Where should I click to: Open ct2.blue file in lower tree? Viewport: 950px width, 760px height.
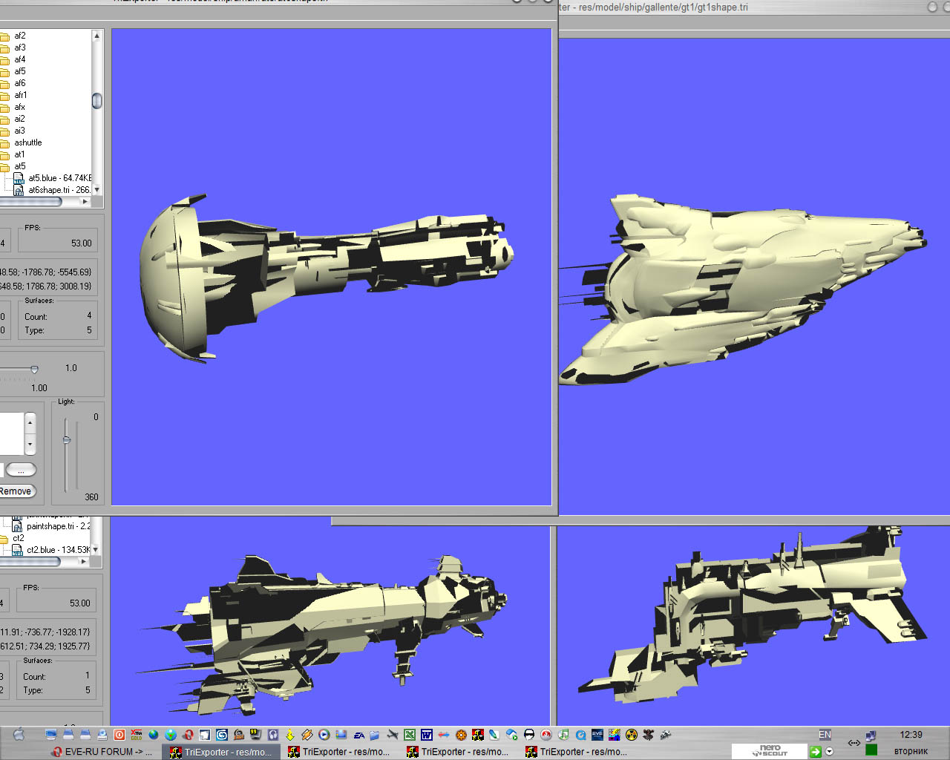pyautogui.click(x=58, y=550)
